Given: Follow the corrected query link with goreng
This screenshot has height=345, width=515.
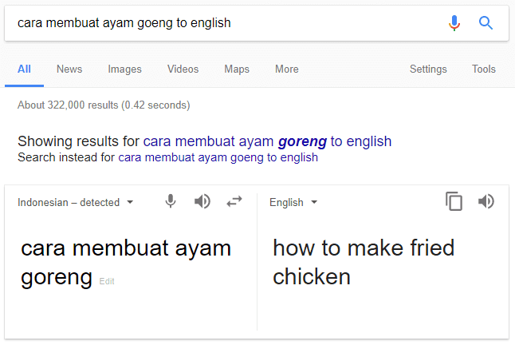Looking at the screenshot, I should (267, 141).
